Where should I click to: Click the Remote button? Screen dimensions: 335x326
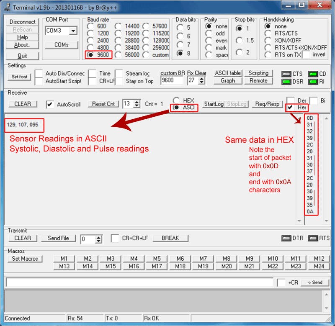[258, 81]
